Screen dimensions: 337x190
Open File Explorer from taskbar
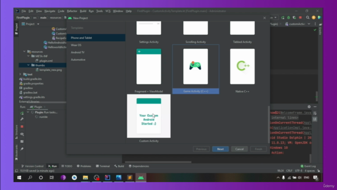coord(85,177)
